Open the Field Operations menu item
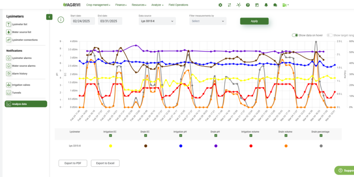Image resolution: width=354 pixels, height=177 pixels. (178, 5)
